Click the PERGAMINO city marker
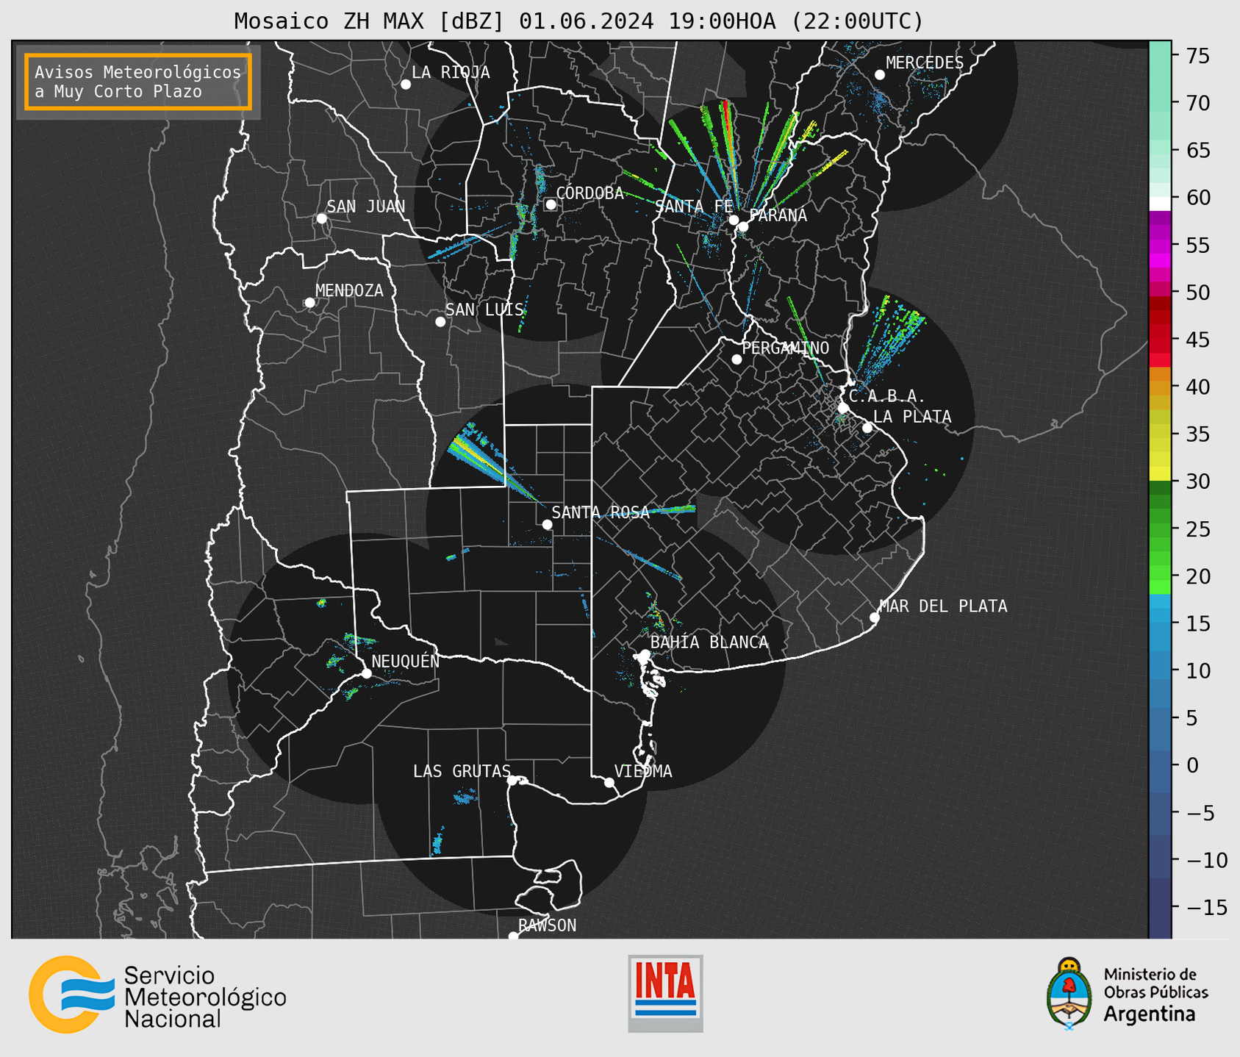 point(737,359)
